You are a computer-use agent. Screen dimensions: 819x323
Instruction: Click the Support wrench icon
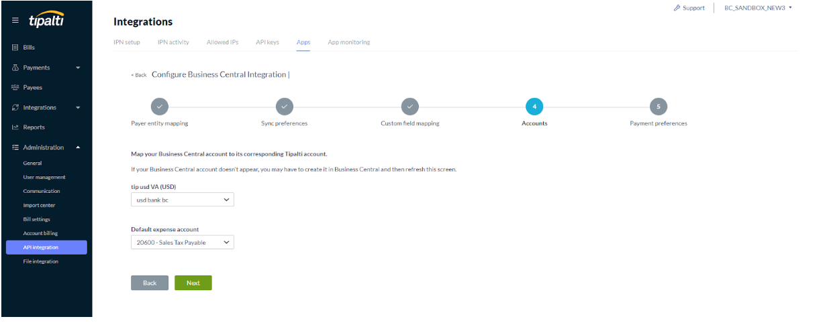pyautogui.click(x=677, y=8)
